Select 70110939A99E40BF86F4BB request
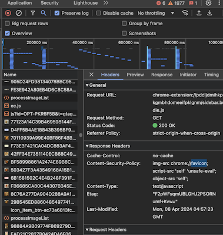The image size is (223, 235). point(40,138)
